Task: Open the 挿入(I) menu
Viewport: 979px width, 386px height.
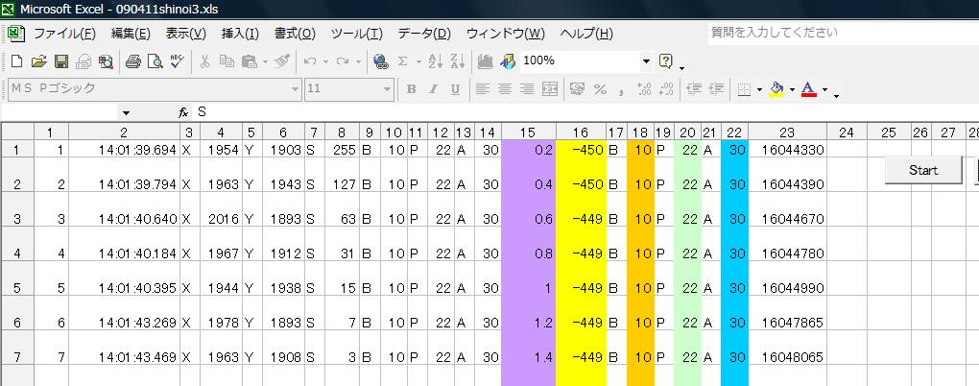Action: [x=240, y=34]
